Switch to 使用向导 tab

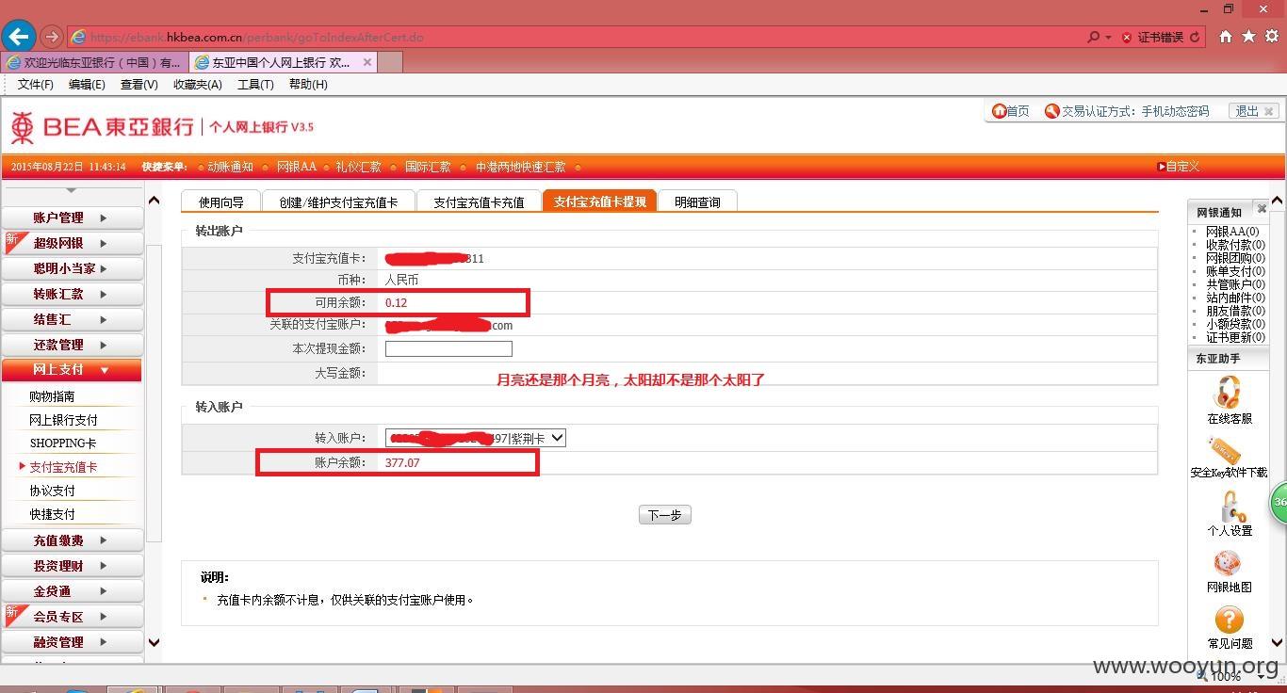[x=220, y=201]
